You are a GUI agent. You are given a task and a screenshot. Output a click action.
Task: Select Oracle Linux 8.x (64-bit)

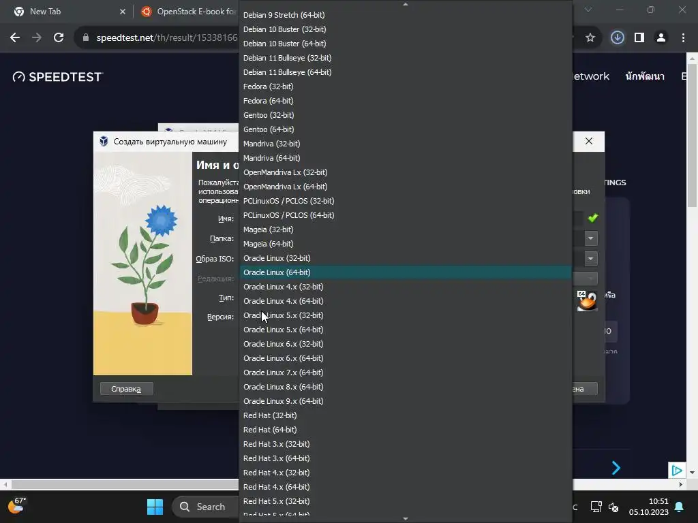(x=406, y=387)
